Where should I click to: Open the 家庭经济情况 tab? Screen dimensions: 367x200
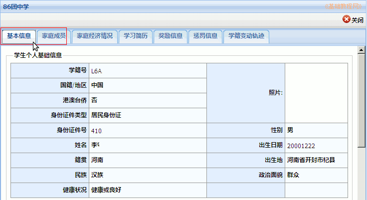95,36
